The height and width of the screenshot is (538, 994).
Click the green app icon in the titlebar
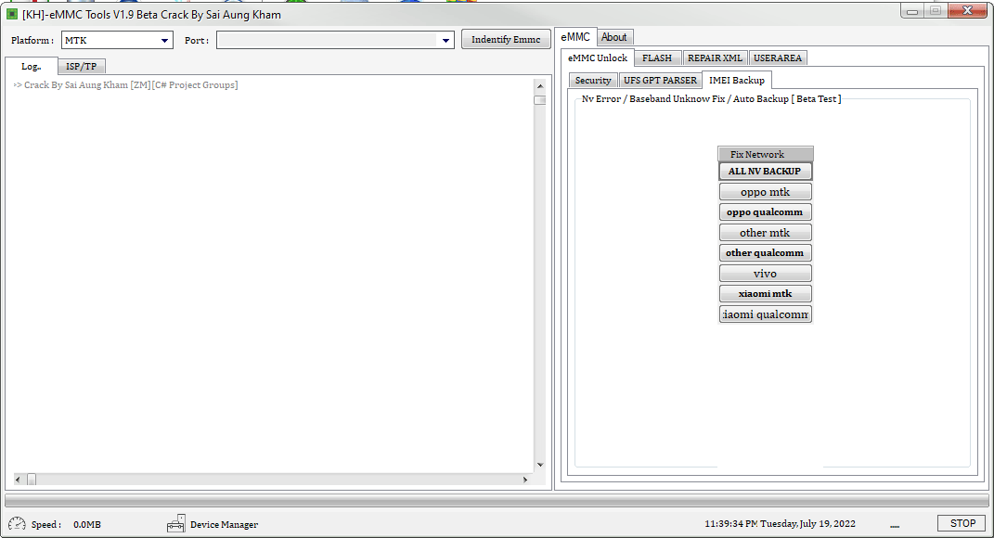coord(13,9)
